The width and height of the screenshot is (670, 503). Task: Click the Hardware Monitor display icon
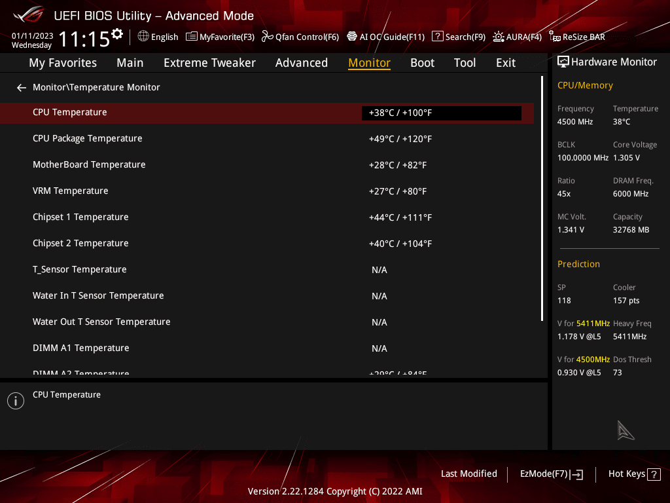[563, 62]
